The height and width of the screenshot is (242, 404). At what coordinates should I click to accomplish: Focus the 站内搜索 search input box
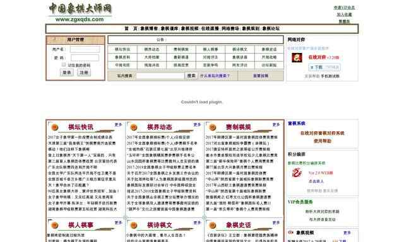(x=160, y=76)
